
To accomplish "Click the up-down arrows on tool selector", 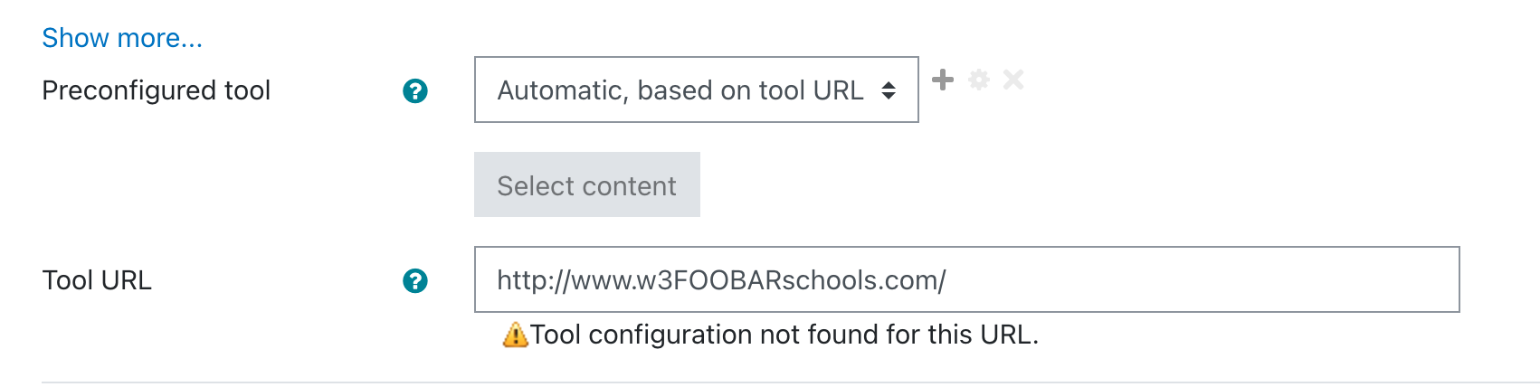I will (x=889, y=90).
